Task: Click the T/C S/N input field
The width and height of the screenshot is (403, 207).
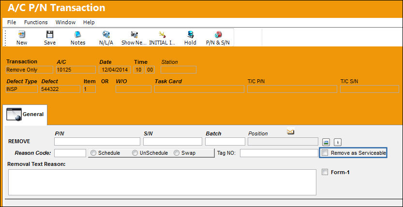Action: click(370, 89)
